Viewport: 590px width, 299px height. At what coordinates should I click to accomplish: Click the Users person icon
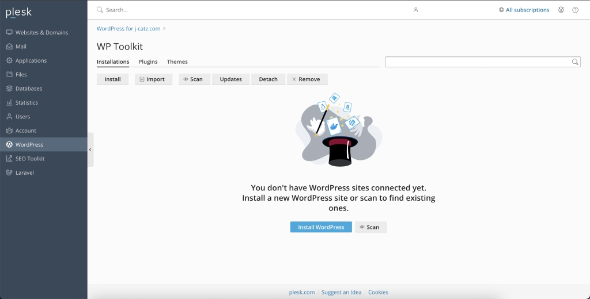coord(9,117)
